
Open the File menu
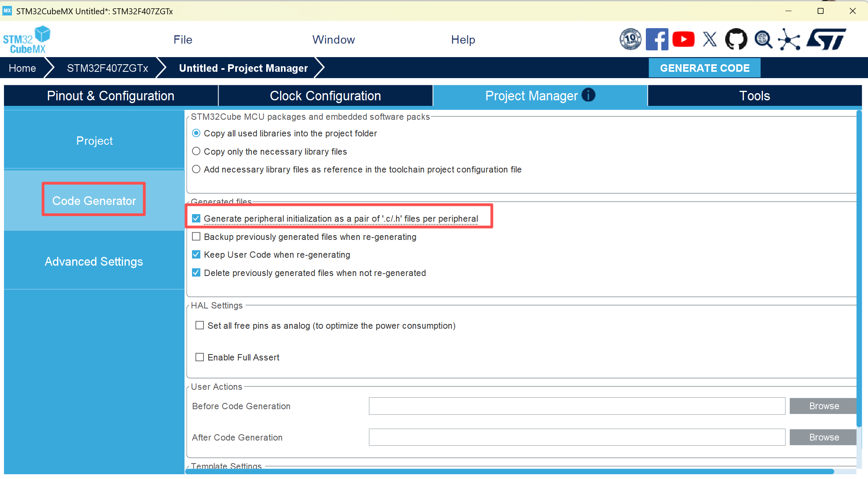coord(183,40)
